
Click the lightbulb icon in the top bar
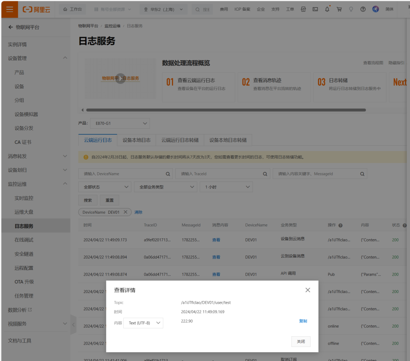click(x=351, y=9)
